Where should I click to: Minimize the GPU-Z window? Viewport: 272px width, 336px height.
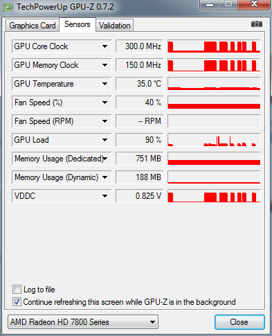(x=210, y=5)
